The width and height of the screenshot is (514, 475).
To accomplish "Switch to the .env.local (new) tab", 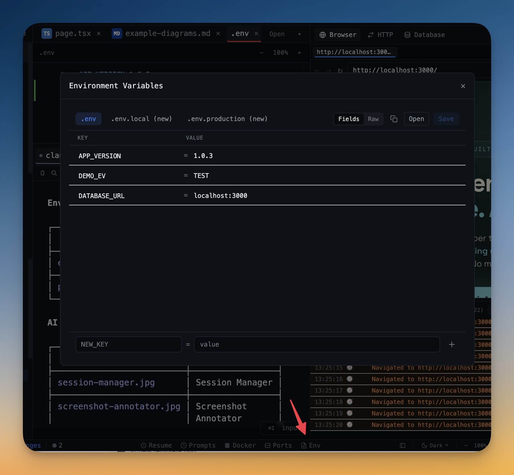I will click(x=142, y=119).
